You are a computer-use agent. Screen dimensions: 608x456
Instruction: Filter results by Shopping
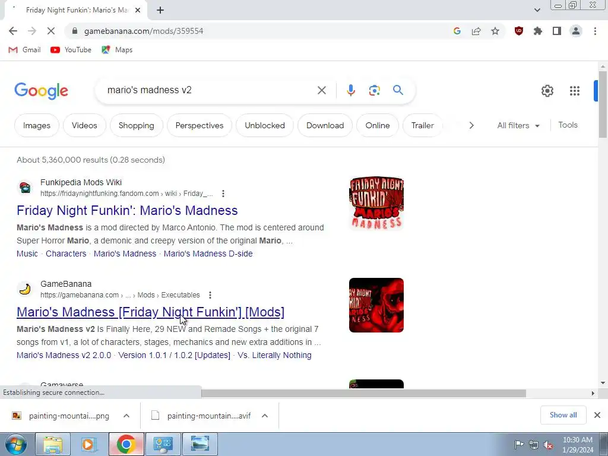click(137, 125)
